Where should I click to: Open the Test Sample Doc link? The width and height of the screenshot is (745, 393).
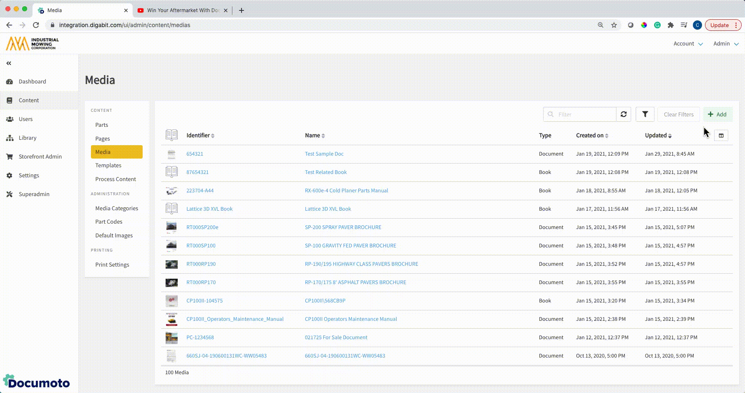click(x=324, y=154)
